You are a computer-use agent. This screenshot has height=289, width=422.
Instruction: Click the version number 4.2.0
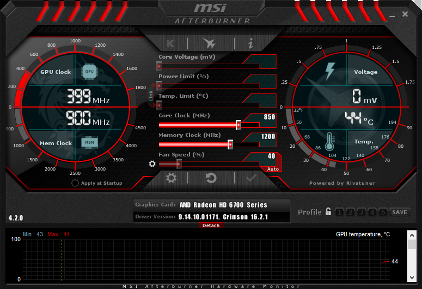click(x=16, y=218)
